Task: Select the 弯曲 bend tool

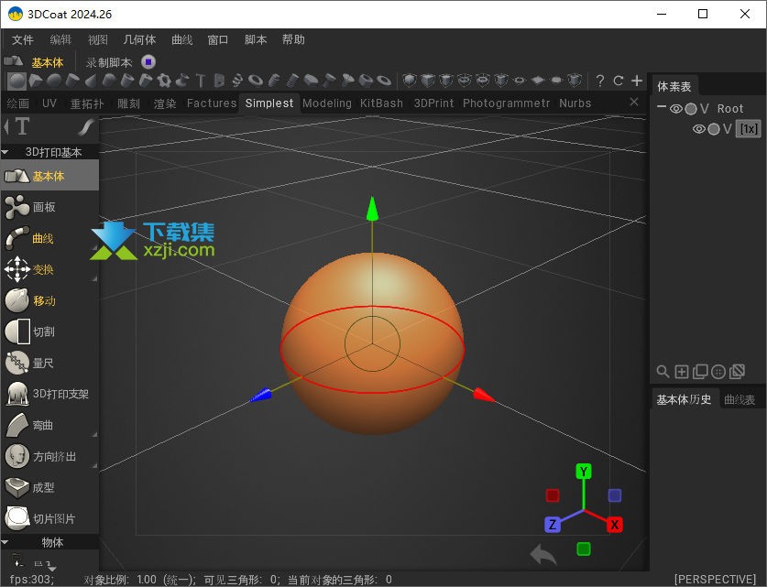Action: 49,425
